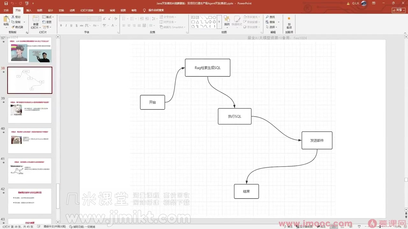
Task: Click Decrease Font Size icon
Action: [x=110, y=18]
